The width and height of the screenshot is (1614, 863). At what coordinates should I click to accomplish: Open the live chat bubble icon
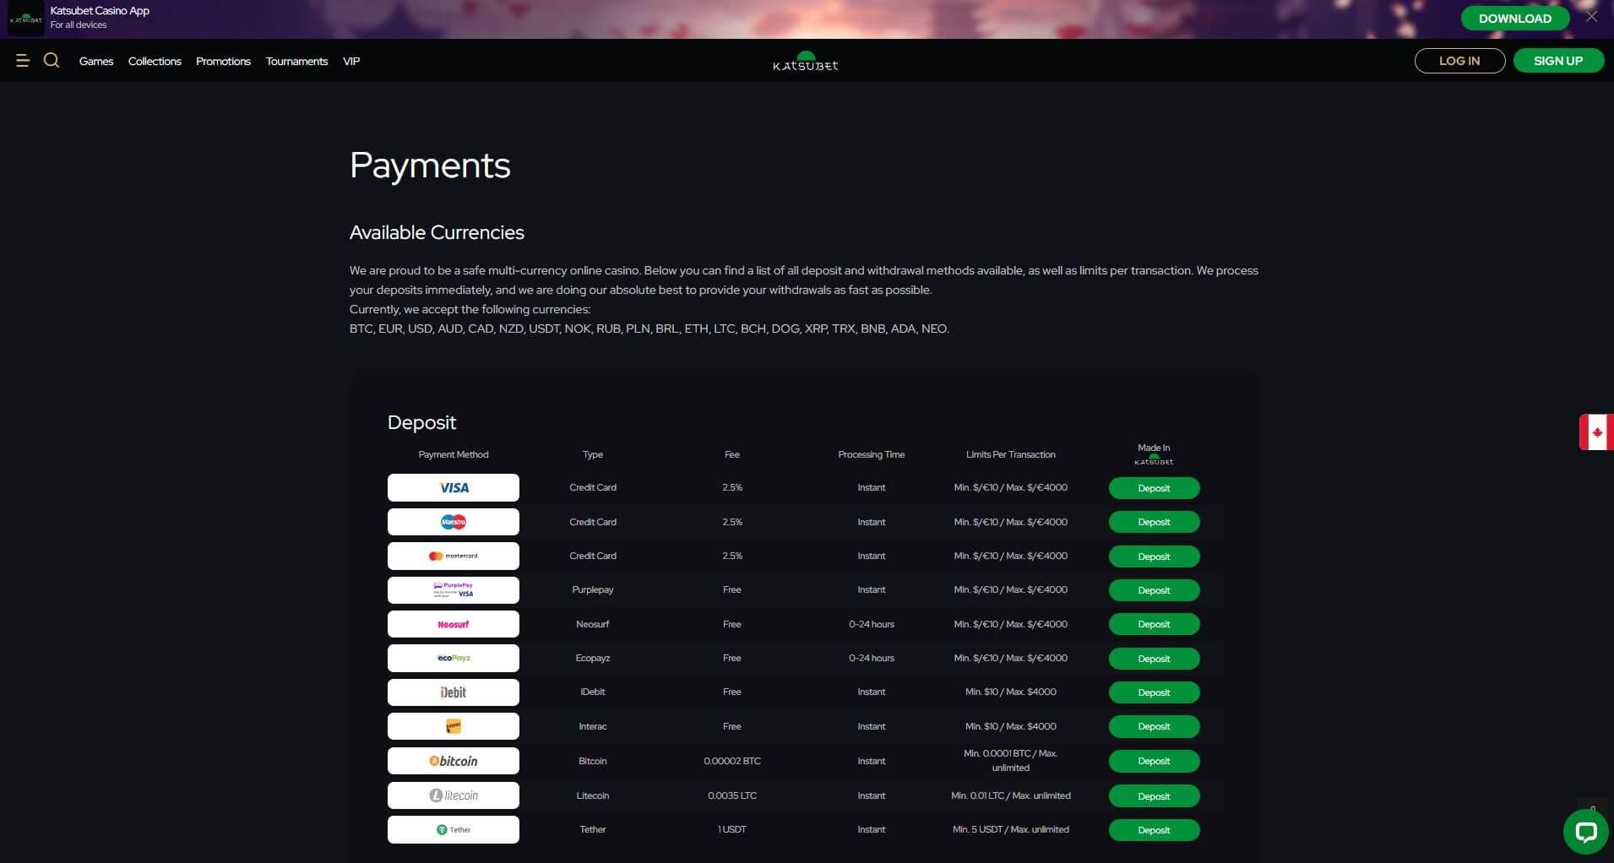[1585, 832]
